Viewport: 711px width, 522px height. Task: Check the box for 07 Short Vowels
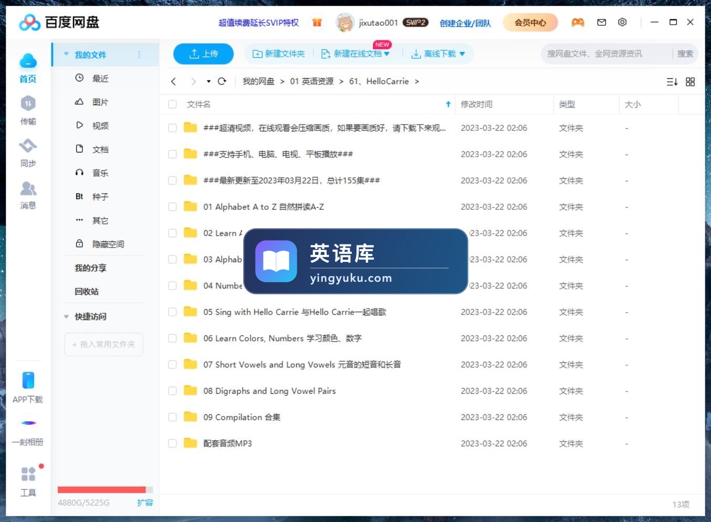[x=172, y=364]
